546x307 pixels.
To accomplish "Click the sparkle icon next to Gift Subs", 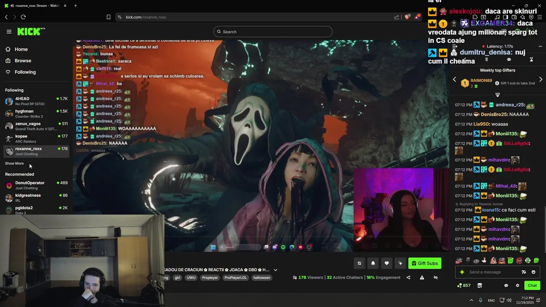I will [400, 264].
